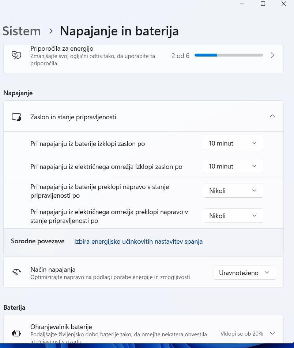Viewport: 294px width, 348px height.
Task: Open battery screen-off time dropdown
Action: (x=233, y=143)
